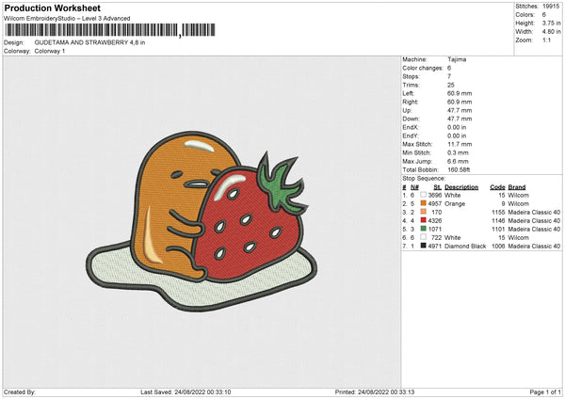The image size is (565, 399).
Task: Click 'Printed: 24/08/2022 00:33:13' text
Action: pyautogui.click(x=375, y=391)
